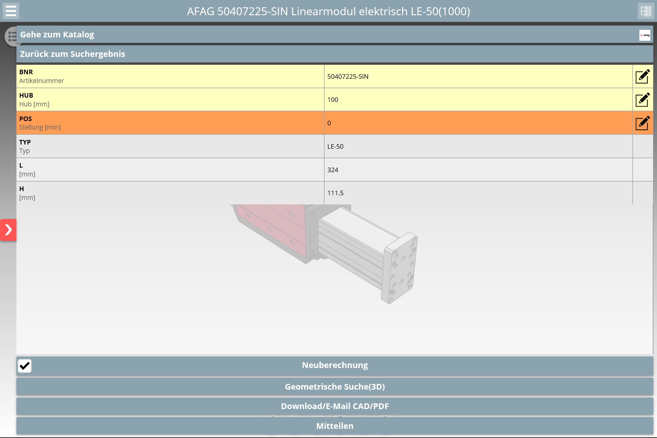Screen dimensions: 657x438
Task: Open the hamburger menu at top left
Action: click(11, 11)
